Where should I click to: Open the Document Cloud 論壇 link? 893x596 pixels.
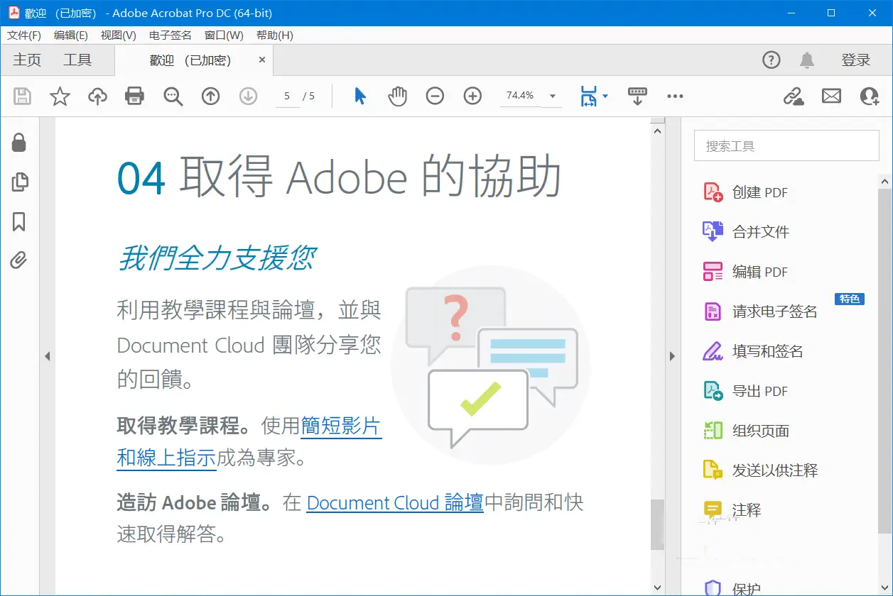tap(395, 503)
